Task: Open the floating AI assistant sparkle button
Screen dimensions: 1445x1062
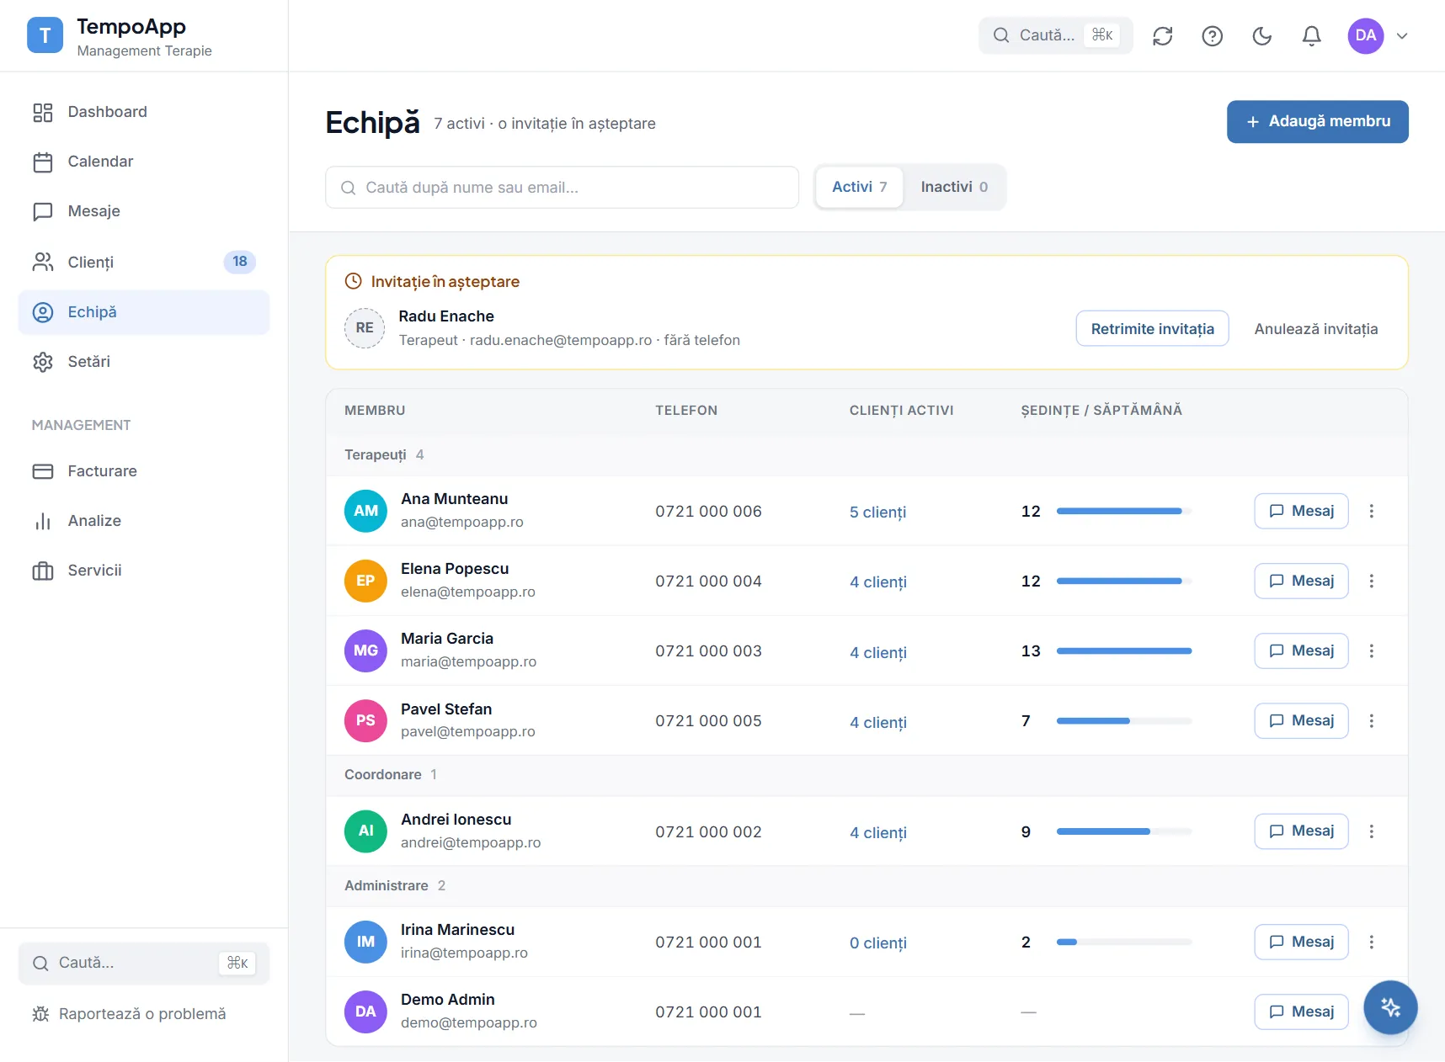Action: coord(1390,1007)
